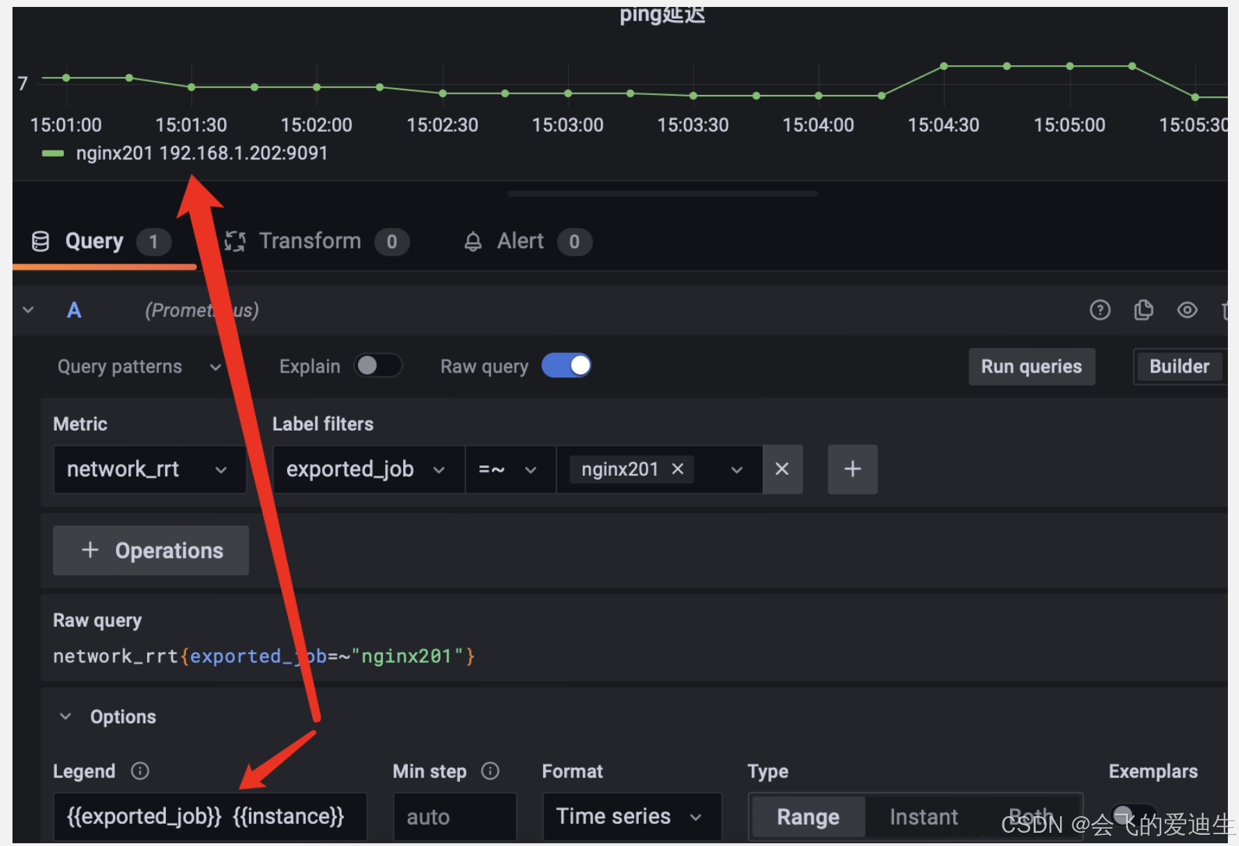Click the Transform tab icon
This screenshot has width=1239, height=846.
[x=235, y=241]
